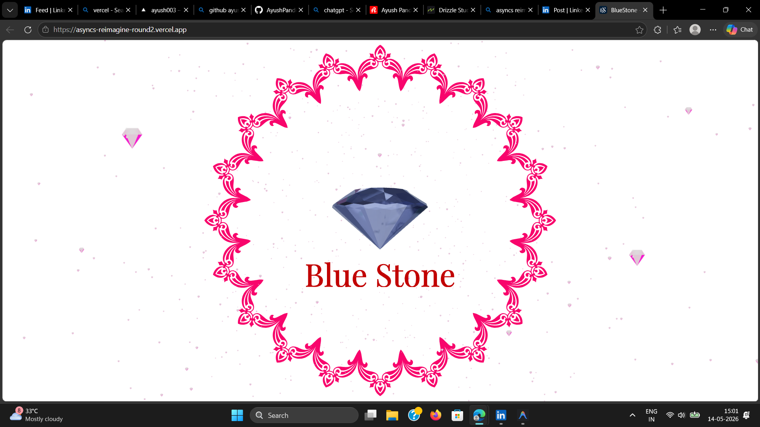Add page to favorites star icon

pyautogui.click(x=639, y=30)
